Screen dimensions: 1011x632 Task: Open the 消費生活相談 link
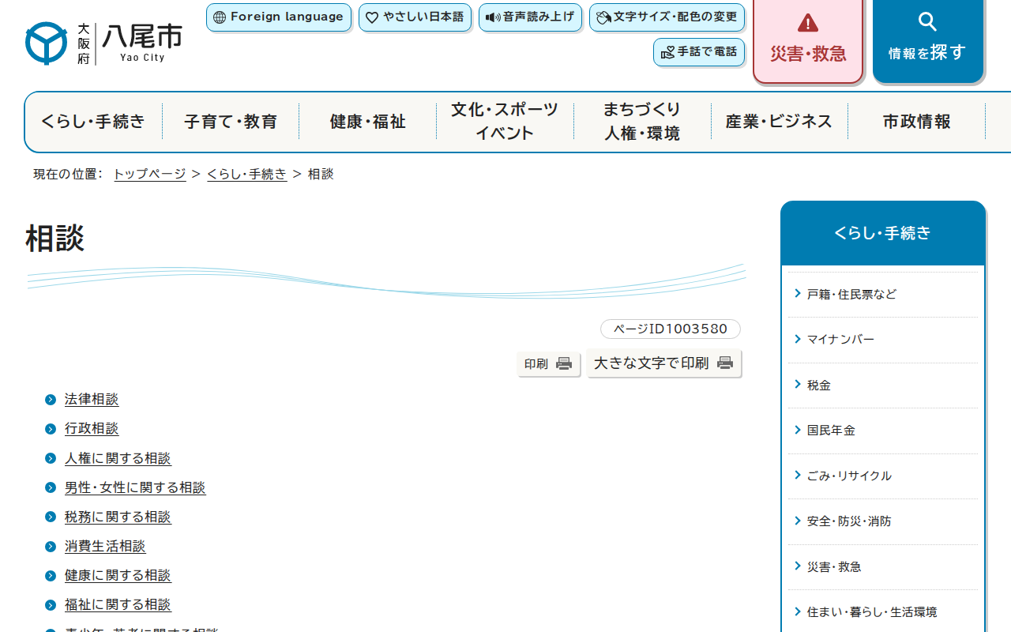(x=105, y=547)
